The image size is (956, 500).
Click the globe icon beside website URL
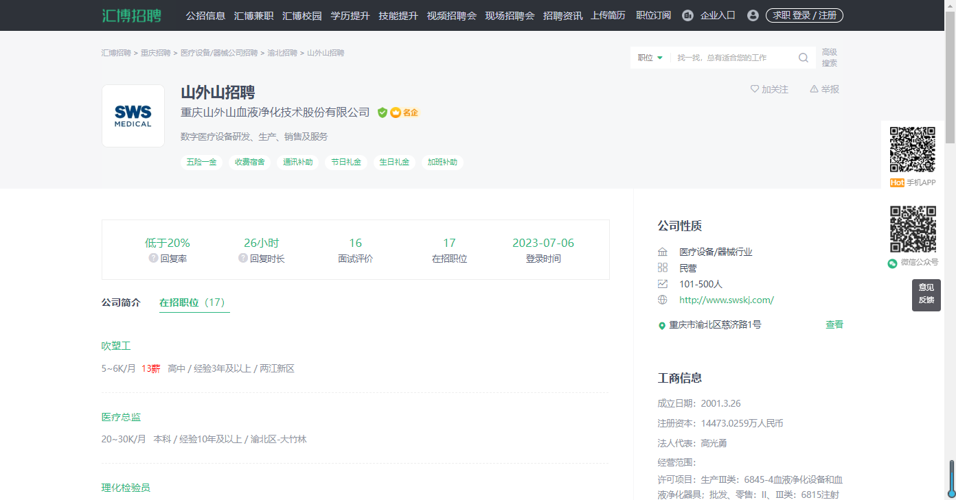663,300
